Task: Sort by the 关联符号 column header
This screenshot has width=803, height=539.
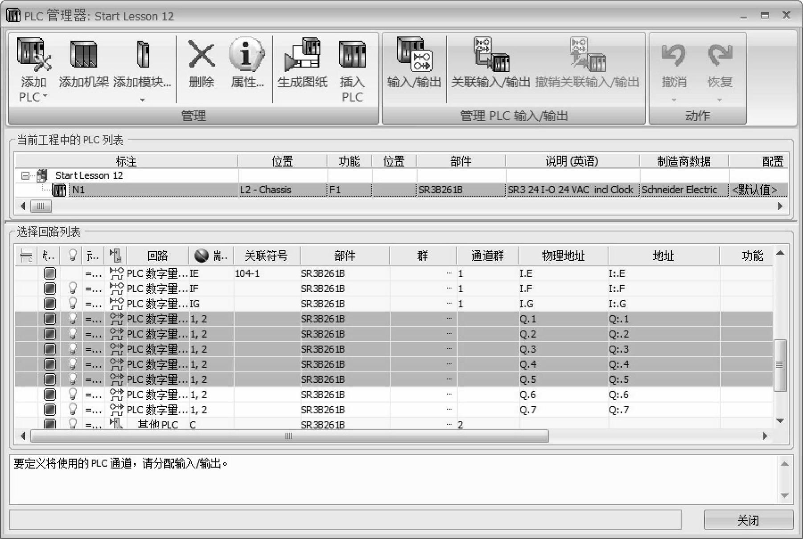Action: (x=267, y=256)
